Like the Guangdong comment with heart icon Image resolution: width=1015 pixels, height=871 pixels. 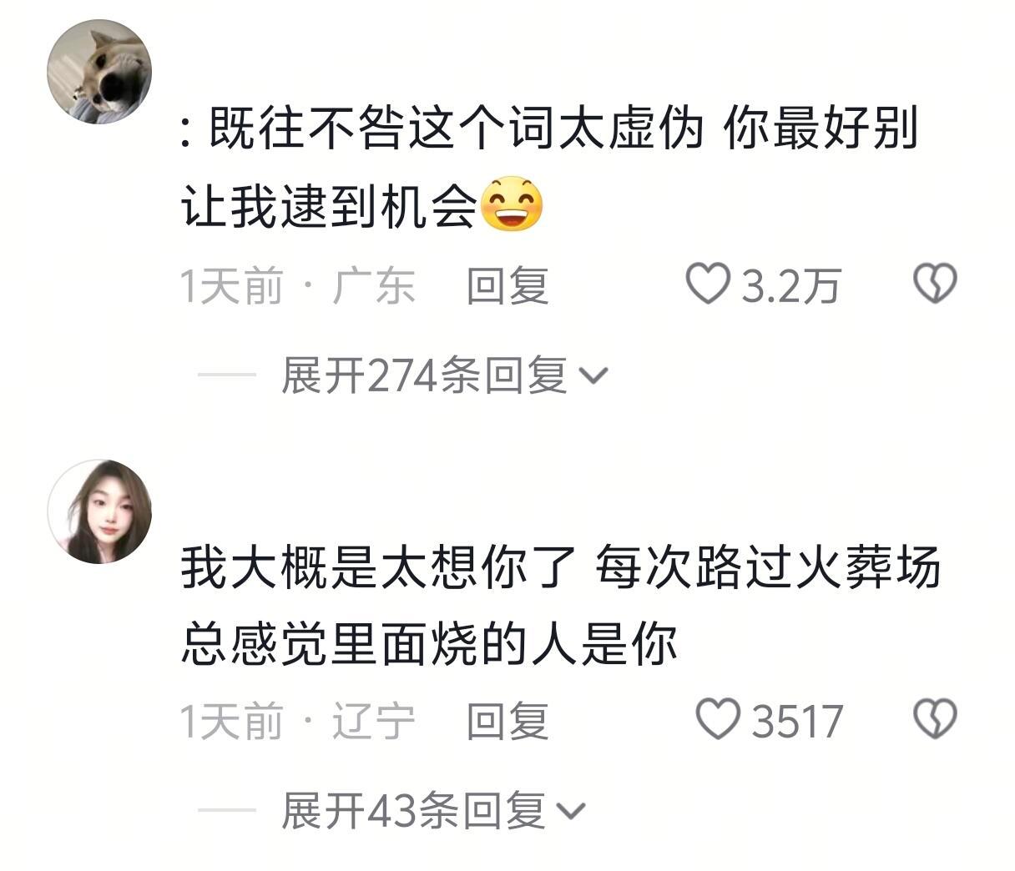pos(708,284)
